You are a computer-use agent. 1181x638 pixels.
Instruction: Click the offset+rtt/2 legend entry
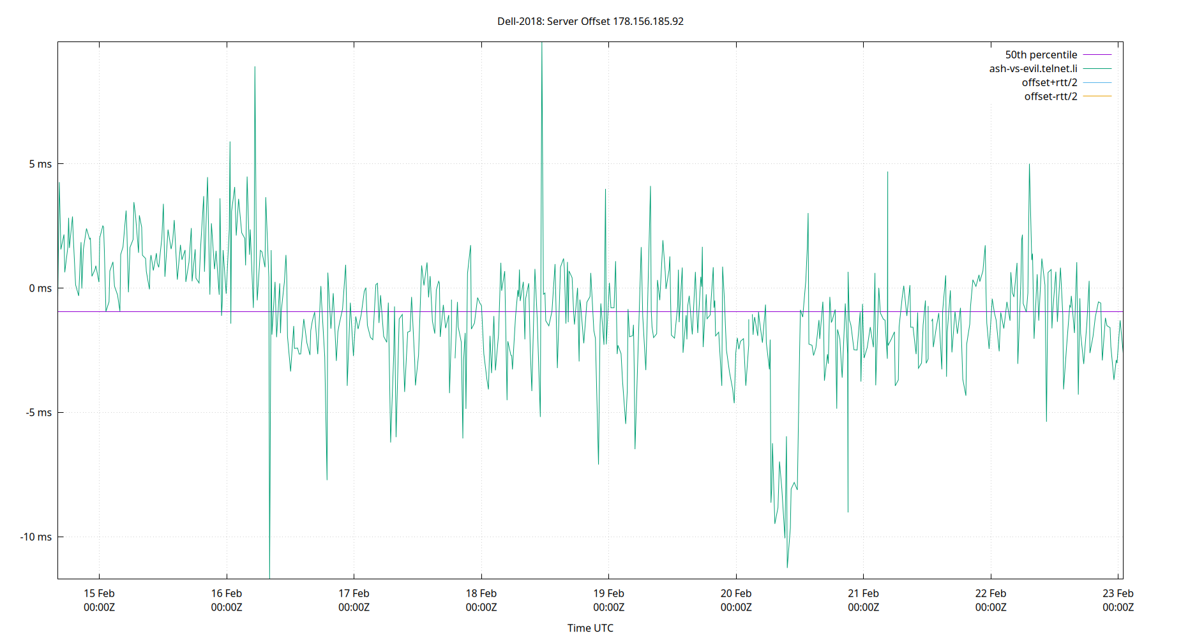click(1049, 82)
